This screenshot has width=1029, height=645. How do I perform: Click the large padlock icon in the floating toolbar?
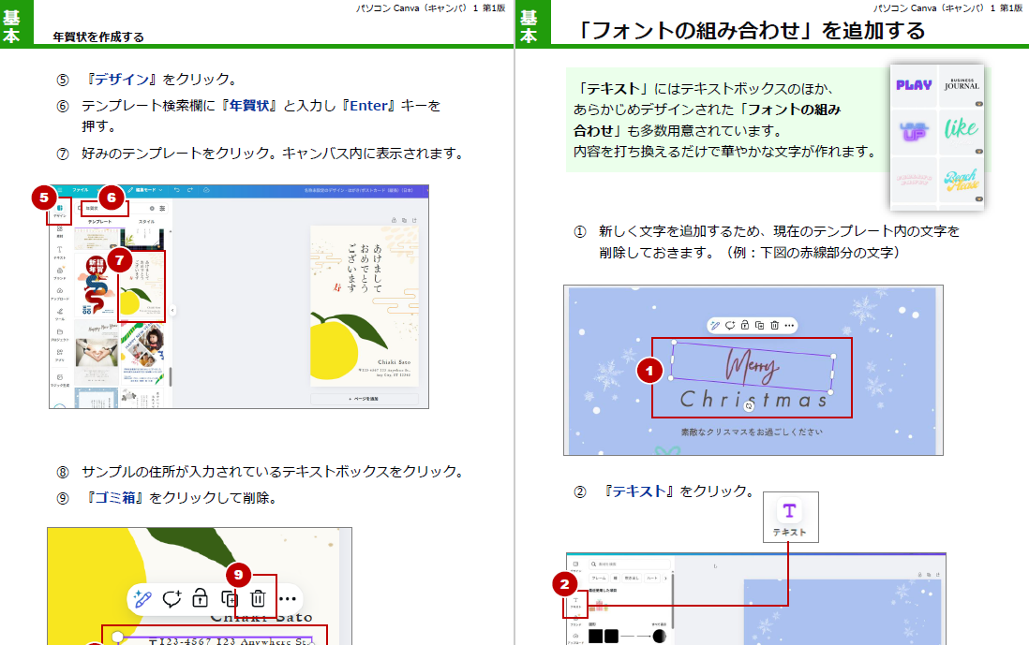point(201,598)
